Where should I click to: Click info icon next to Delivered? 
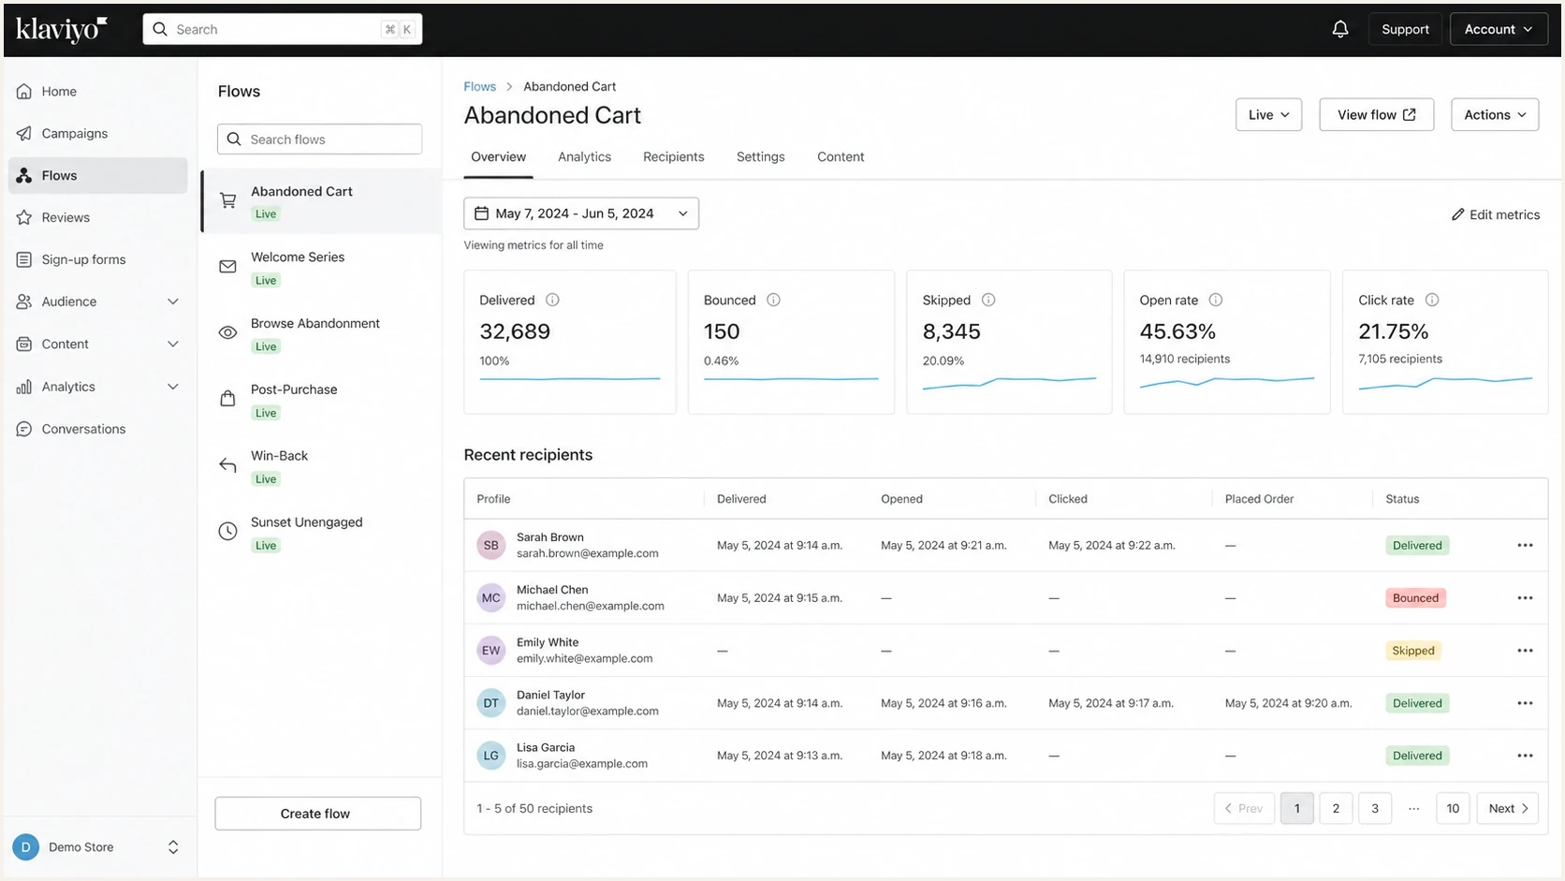click(x=552, y=300)
